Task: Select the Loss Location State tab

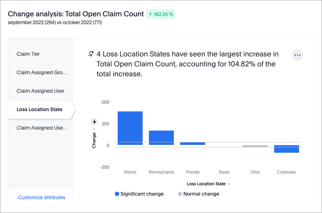Action: pos(39,109)
